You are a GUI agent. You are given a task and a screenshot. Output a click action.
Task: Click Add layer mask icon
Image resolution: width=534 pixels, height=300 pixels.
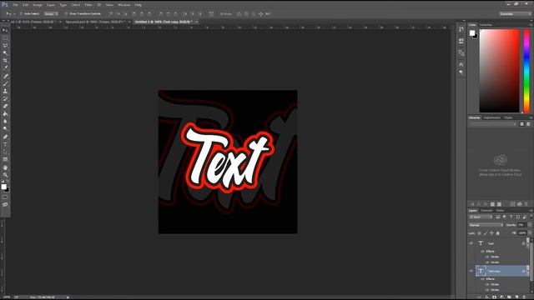495,297
